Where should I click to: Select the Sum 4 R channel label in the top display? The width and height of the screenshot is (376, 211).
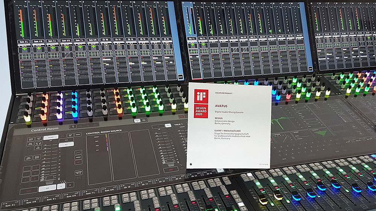click(38, 41)
